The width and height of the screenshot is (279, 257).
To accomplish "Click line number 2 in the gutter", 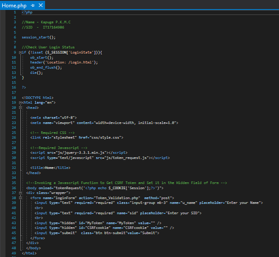I will [x=15, y=17].
